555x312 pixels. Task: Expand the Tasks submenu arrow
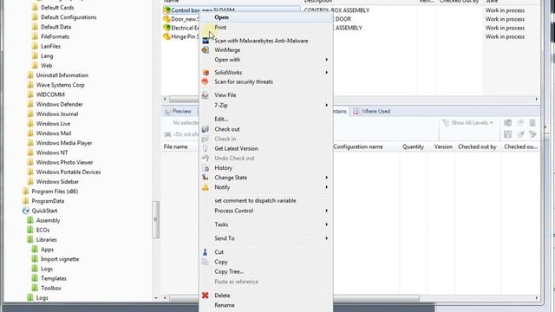327,224
